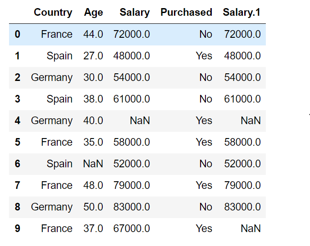Select row index 4 label

(17, 121)
